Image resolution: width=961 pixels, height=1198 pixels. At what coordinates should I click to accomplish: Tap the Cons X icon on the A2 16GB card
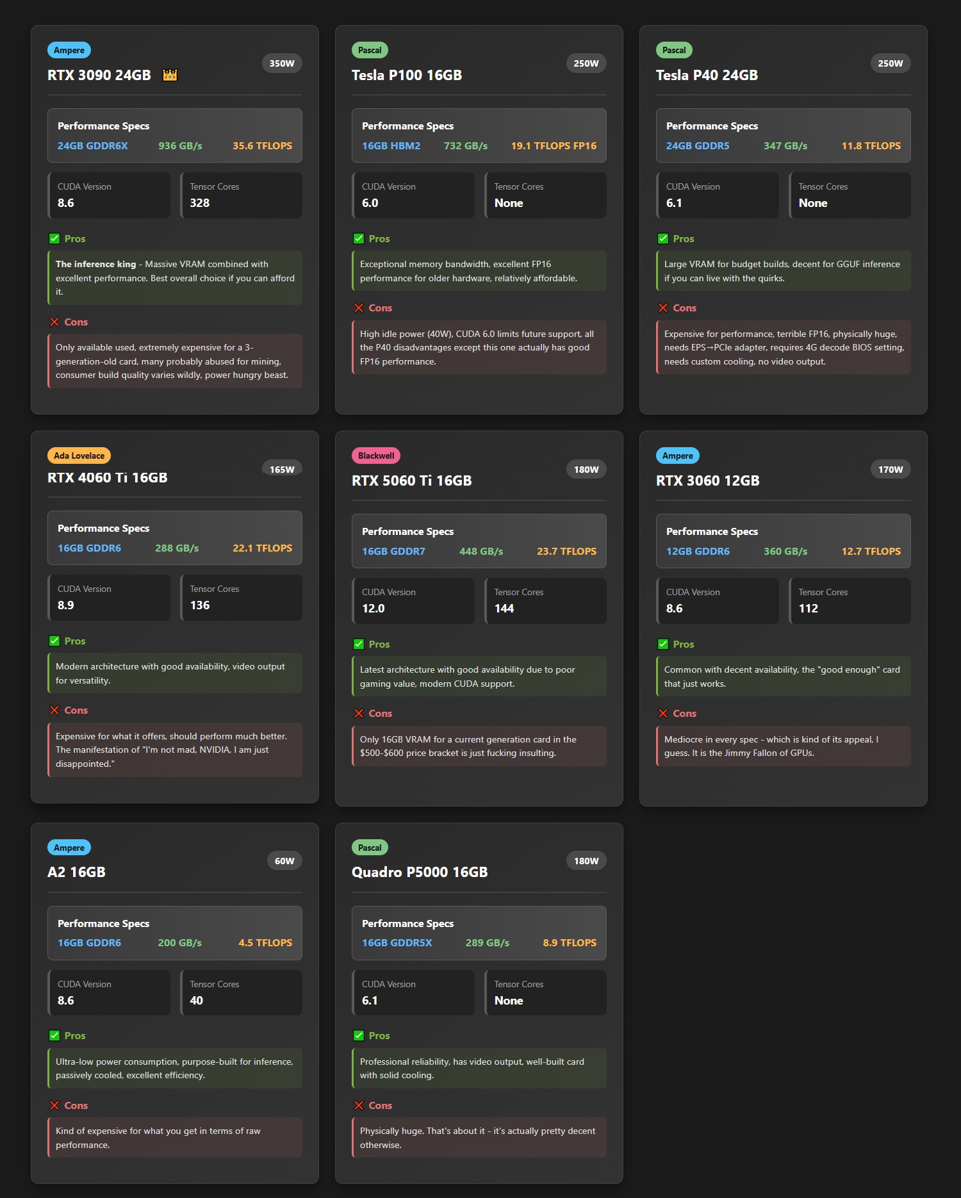[54, 1105]
